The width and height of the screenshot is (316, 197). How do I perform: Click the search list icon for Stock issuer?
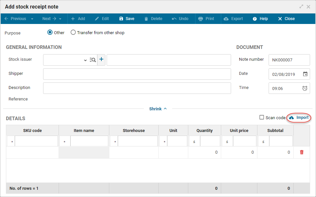(x=92, y=60)
